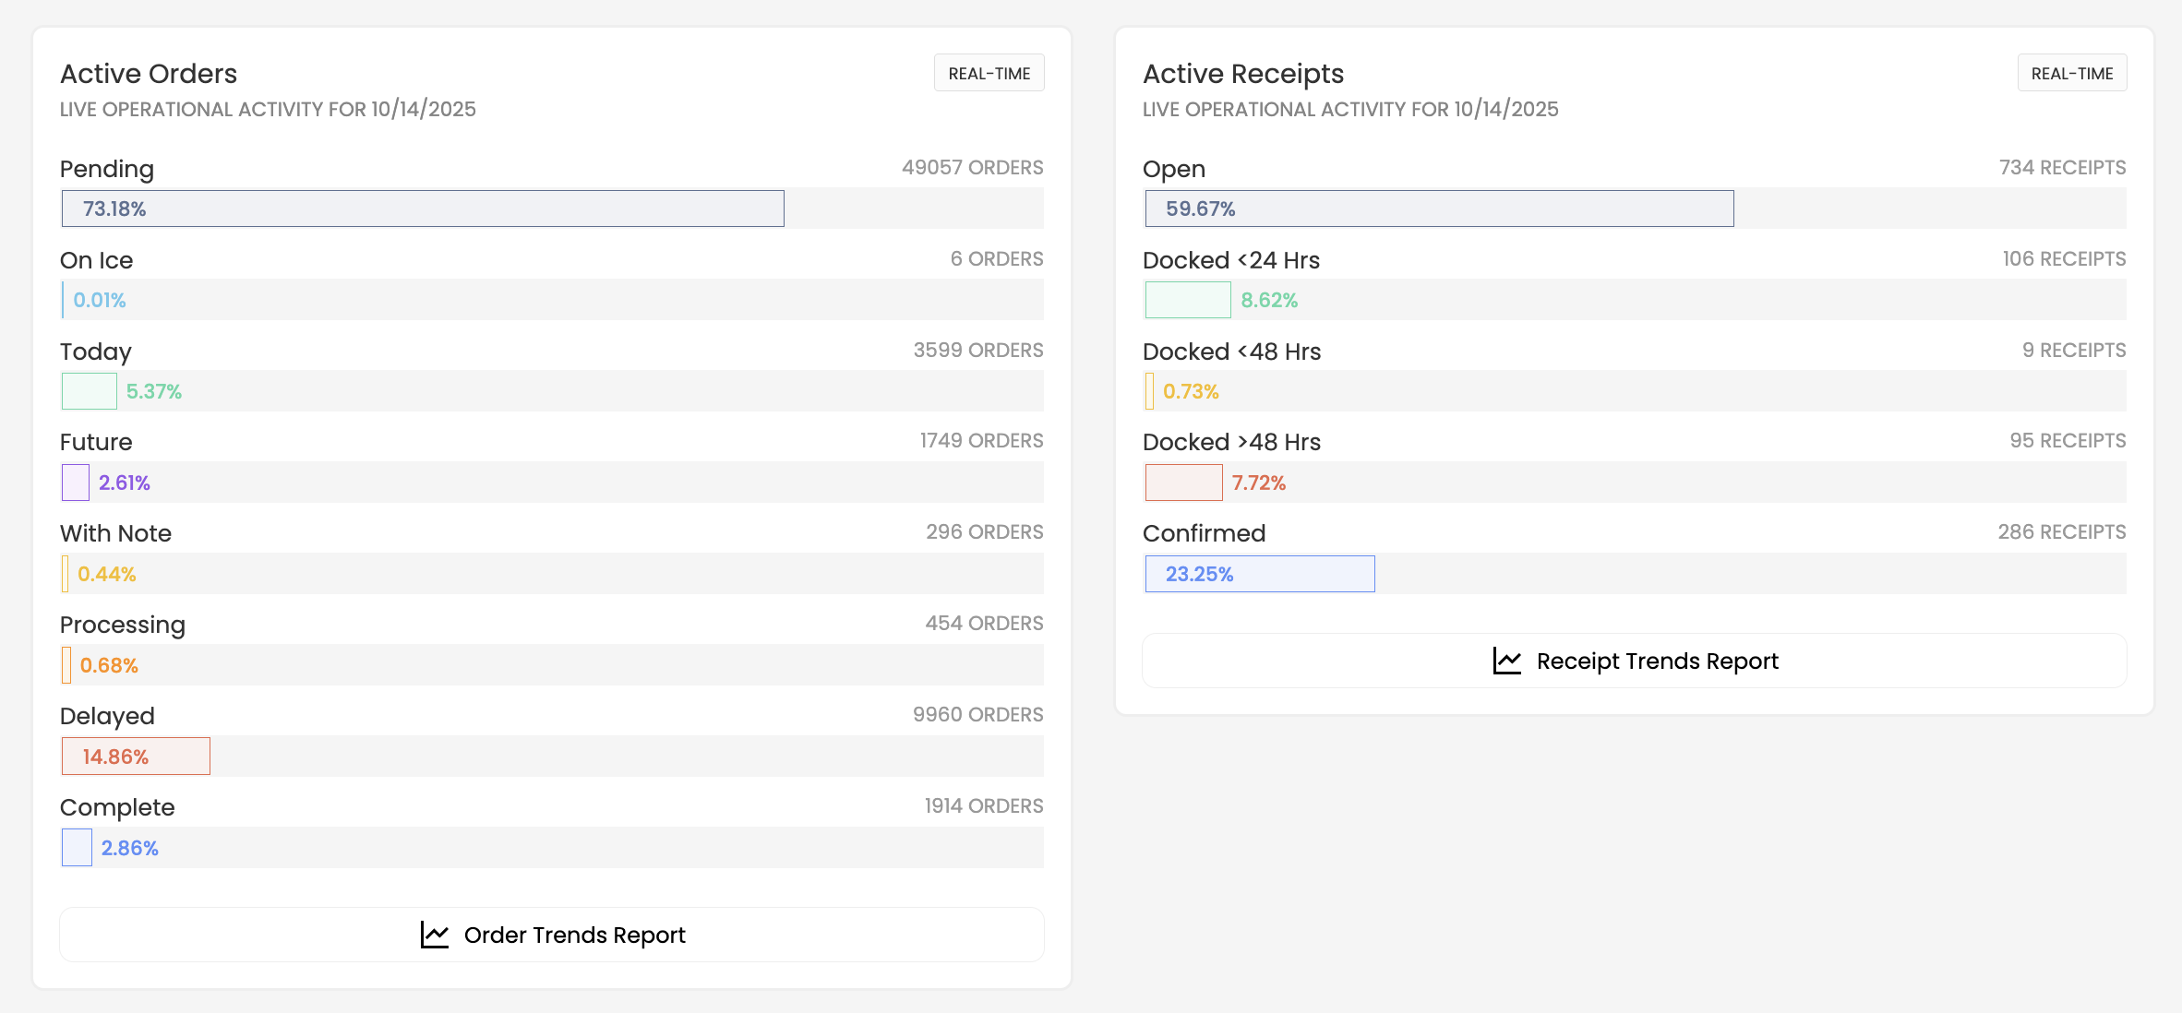2182x1013 pixels.
Task: Click the Delayed 14.86% red bar
Action: click(136, 757)
